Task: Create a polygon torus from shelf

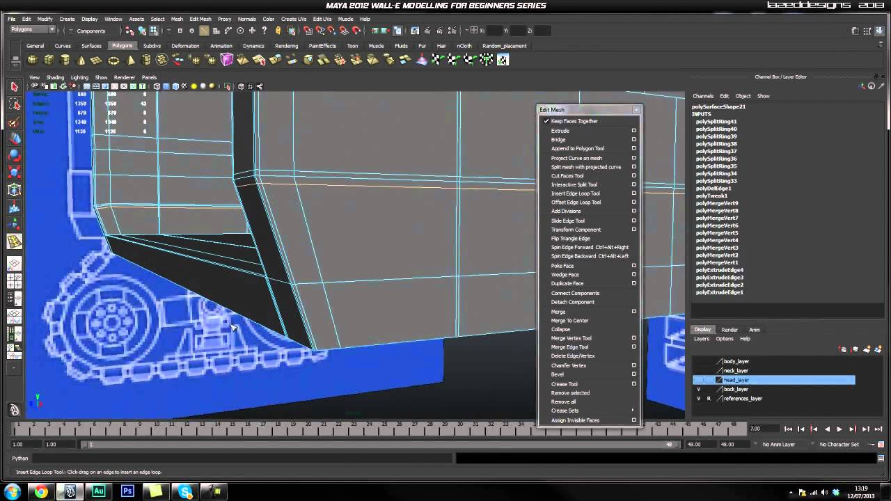Action: point(113,60)
